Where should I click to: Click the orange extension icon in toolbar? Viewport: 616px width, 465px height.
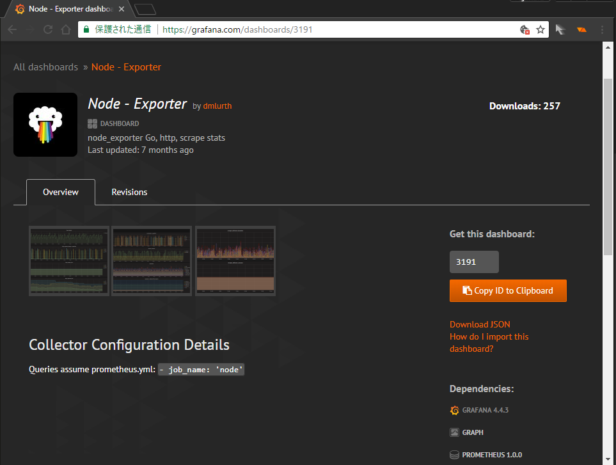[x=581, y=29]
